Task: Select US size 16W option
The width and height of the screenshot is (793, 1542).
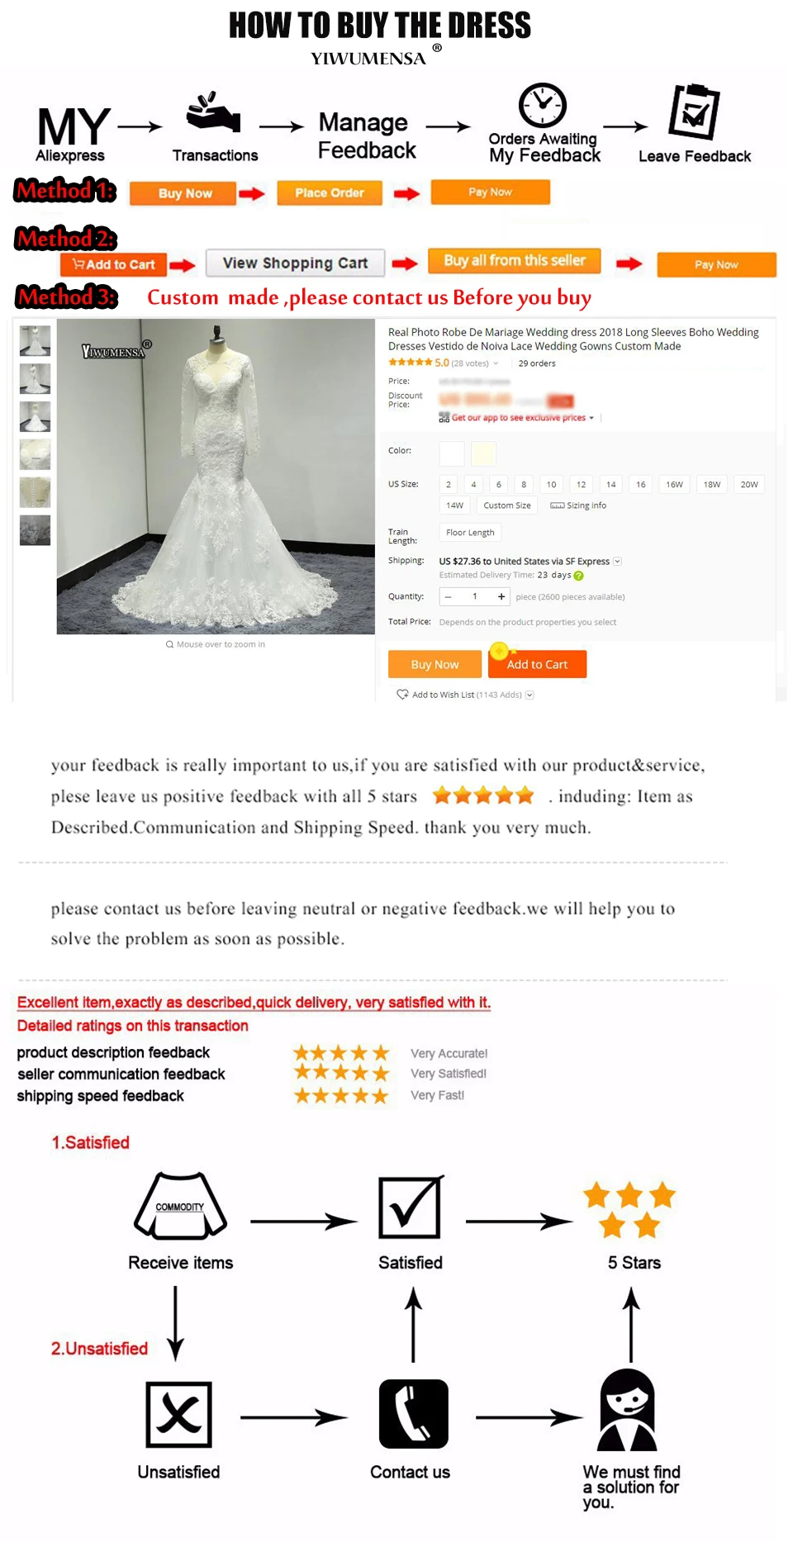Action: coord(674,485)
